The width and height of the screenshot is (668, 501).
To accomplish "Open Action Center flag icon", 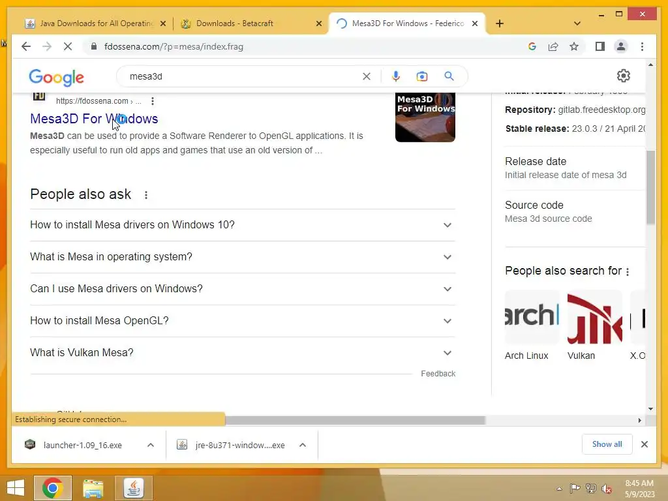I will [x=575, y=488].
